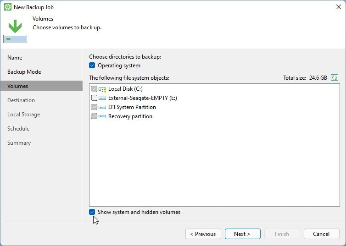The height and width of the screenshot is (246, 346).
Task: Select the Volumes step in sidebar
Action: [41, 86]
